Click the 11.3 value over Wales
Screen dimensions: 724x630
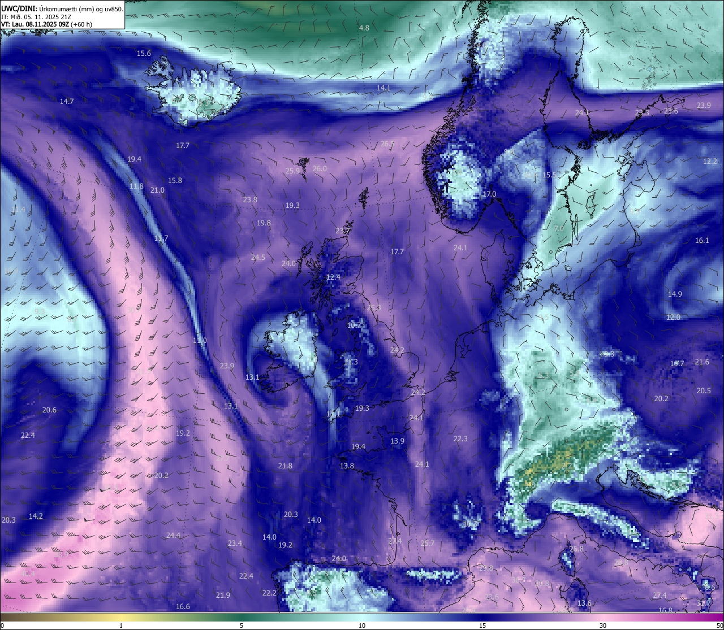pyautogui.click(x=351, y=362)
